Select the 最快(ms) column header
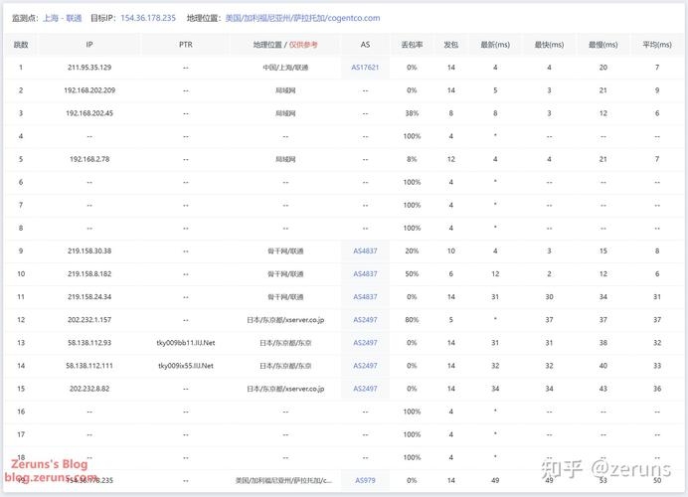Image resolution: width=688 pixels, height=497 pixels. point(549,45)
